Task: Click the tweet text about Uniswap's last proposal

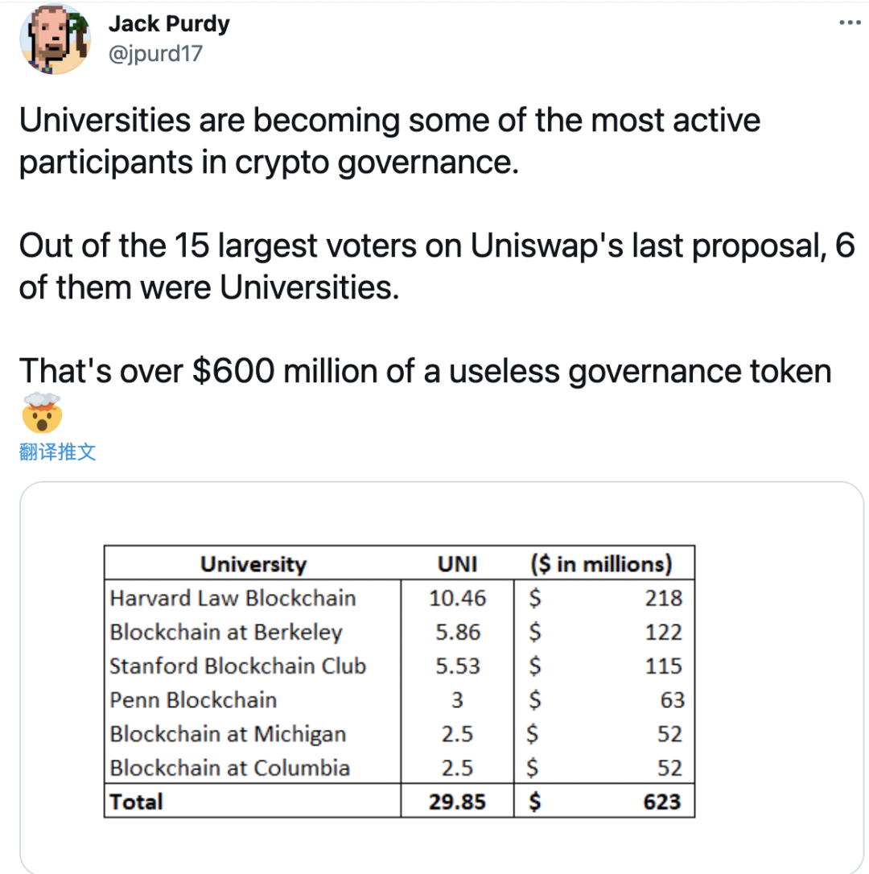Action: pyautogui.click(x=436, y=266)
